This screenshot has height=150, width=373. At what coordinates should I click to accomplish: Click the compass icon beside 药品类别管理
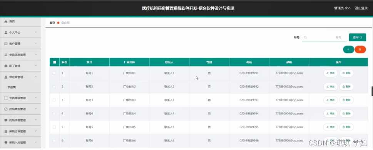[x=6, y=109]
